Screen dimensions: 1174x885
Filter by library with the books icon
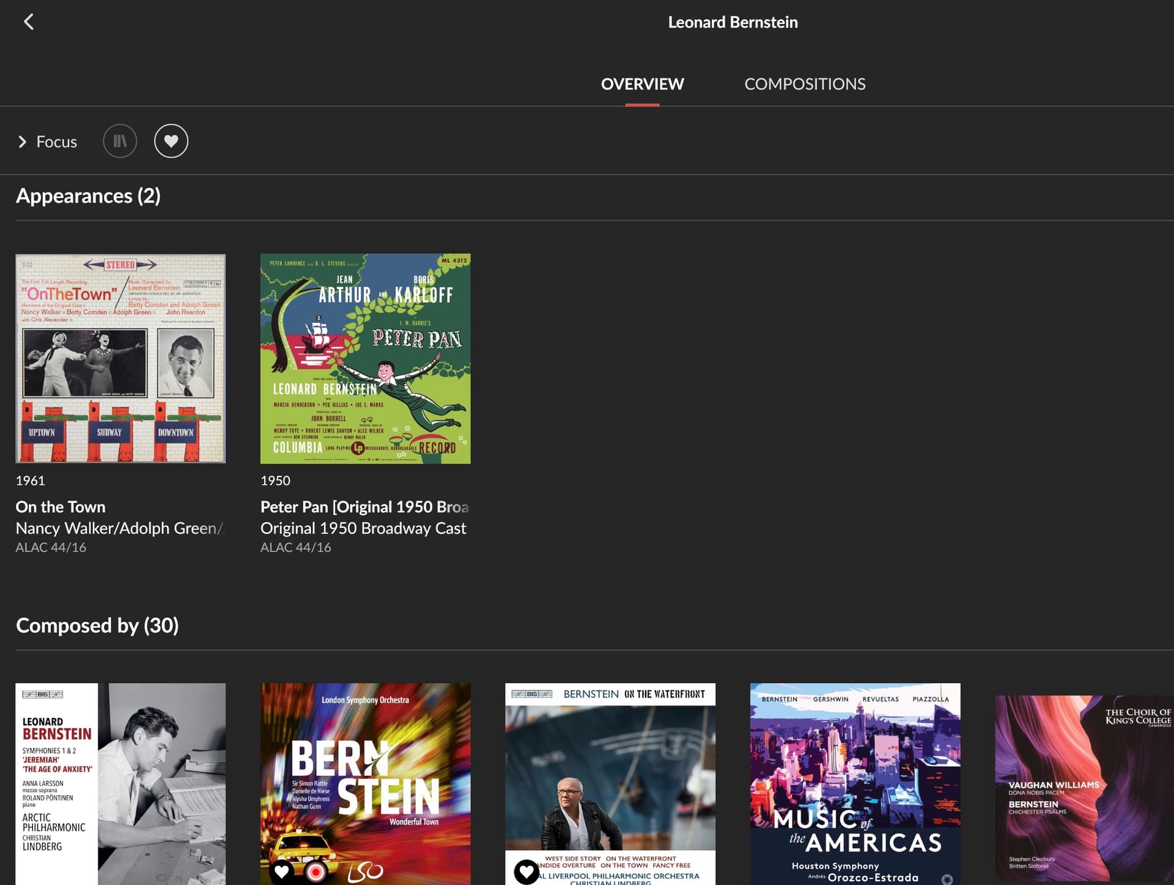[x=120, y=141]
